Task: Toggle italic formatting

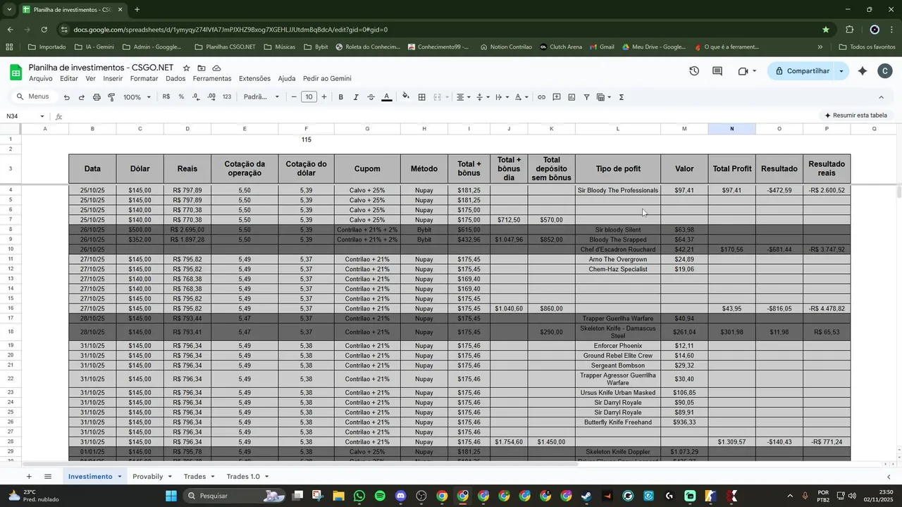Action: 356,97
